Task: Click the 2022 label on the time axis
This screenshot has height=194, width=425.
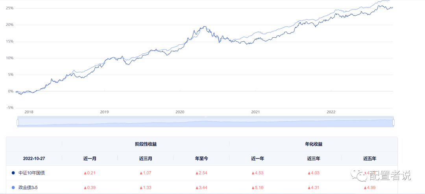Action: click(x=331, y=112)
